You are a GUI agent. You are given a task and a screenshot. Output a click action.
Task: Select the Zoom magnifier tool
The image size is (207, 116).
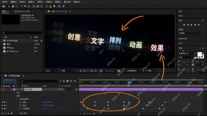tap(16, 6)
